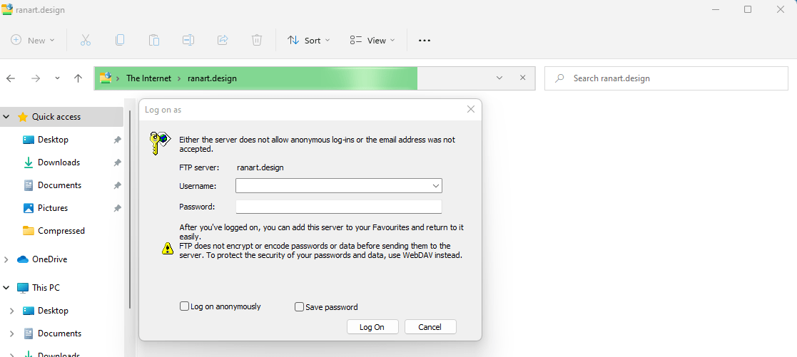Click the OneDrive cloud icon
This screenshot has width=797, height=357.
(23, 259)
